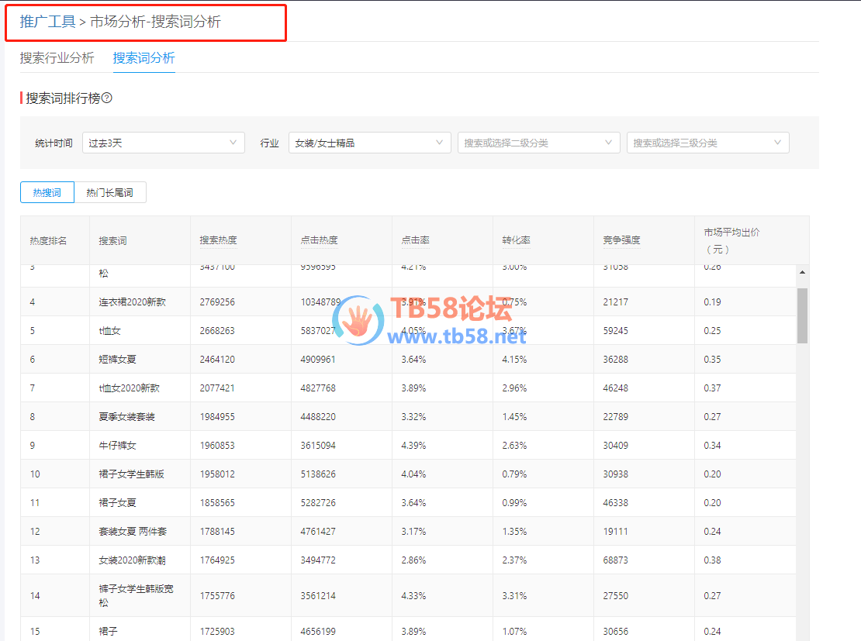
Task: Click the 点击热度 column header
Action: point(319,240)
